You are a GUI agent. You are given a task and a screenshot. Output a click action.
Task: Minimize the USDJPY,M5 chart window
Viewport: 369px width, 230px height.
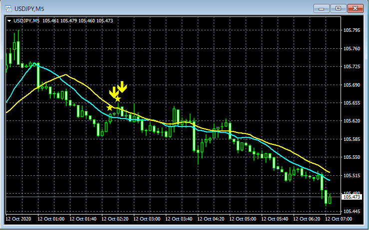[321, 8]
